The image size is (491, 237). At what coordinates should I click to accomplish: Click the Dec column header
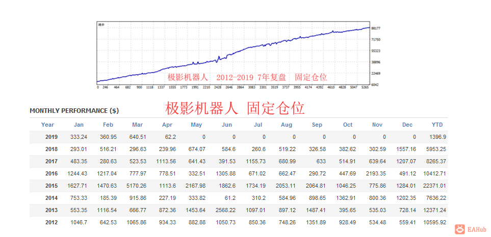pyautogui.click(x=407, y=125)
